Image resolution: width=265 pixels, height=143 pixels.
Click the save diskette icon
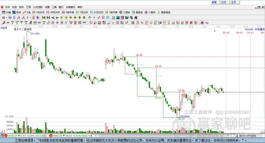click(x=127, y=18)
